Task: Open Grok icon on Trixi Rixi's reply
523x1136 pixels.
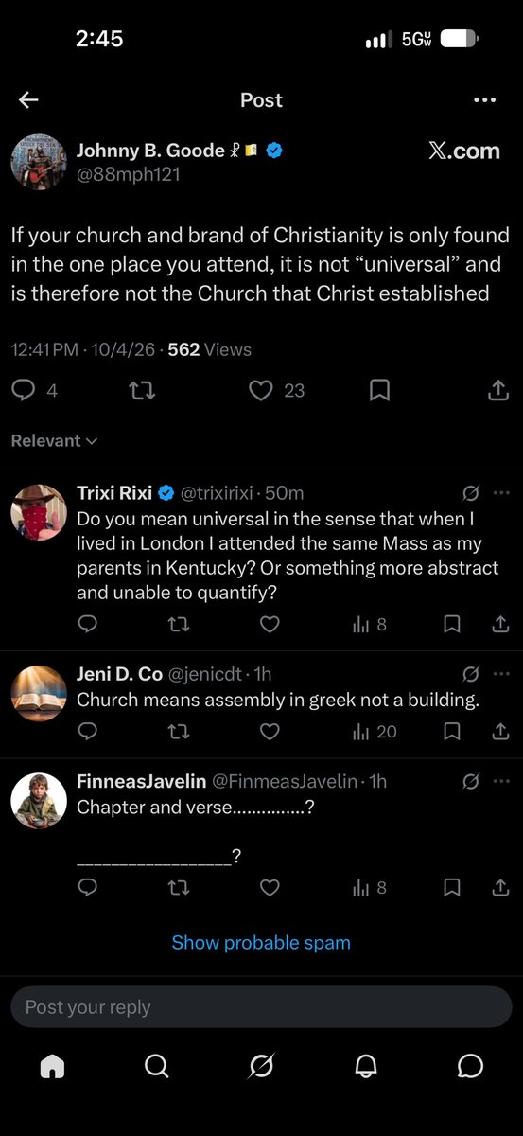Action: pos(470,493)
